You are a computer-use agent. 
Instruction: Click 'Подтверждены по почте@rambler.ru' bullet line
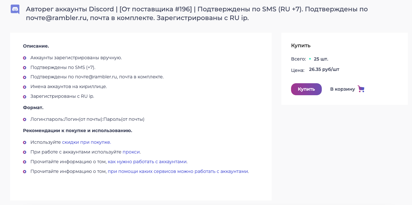click(x=97, y=77)
